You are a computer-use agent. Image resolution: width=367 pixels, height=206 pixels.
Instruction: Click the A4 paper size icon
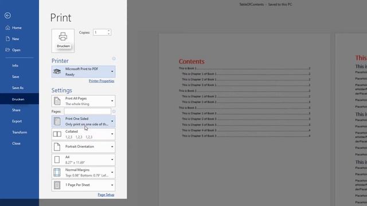point(57,160)
